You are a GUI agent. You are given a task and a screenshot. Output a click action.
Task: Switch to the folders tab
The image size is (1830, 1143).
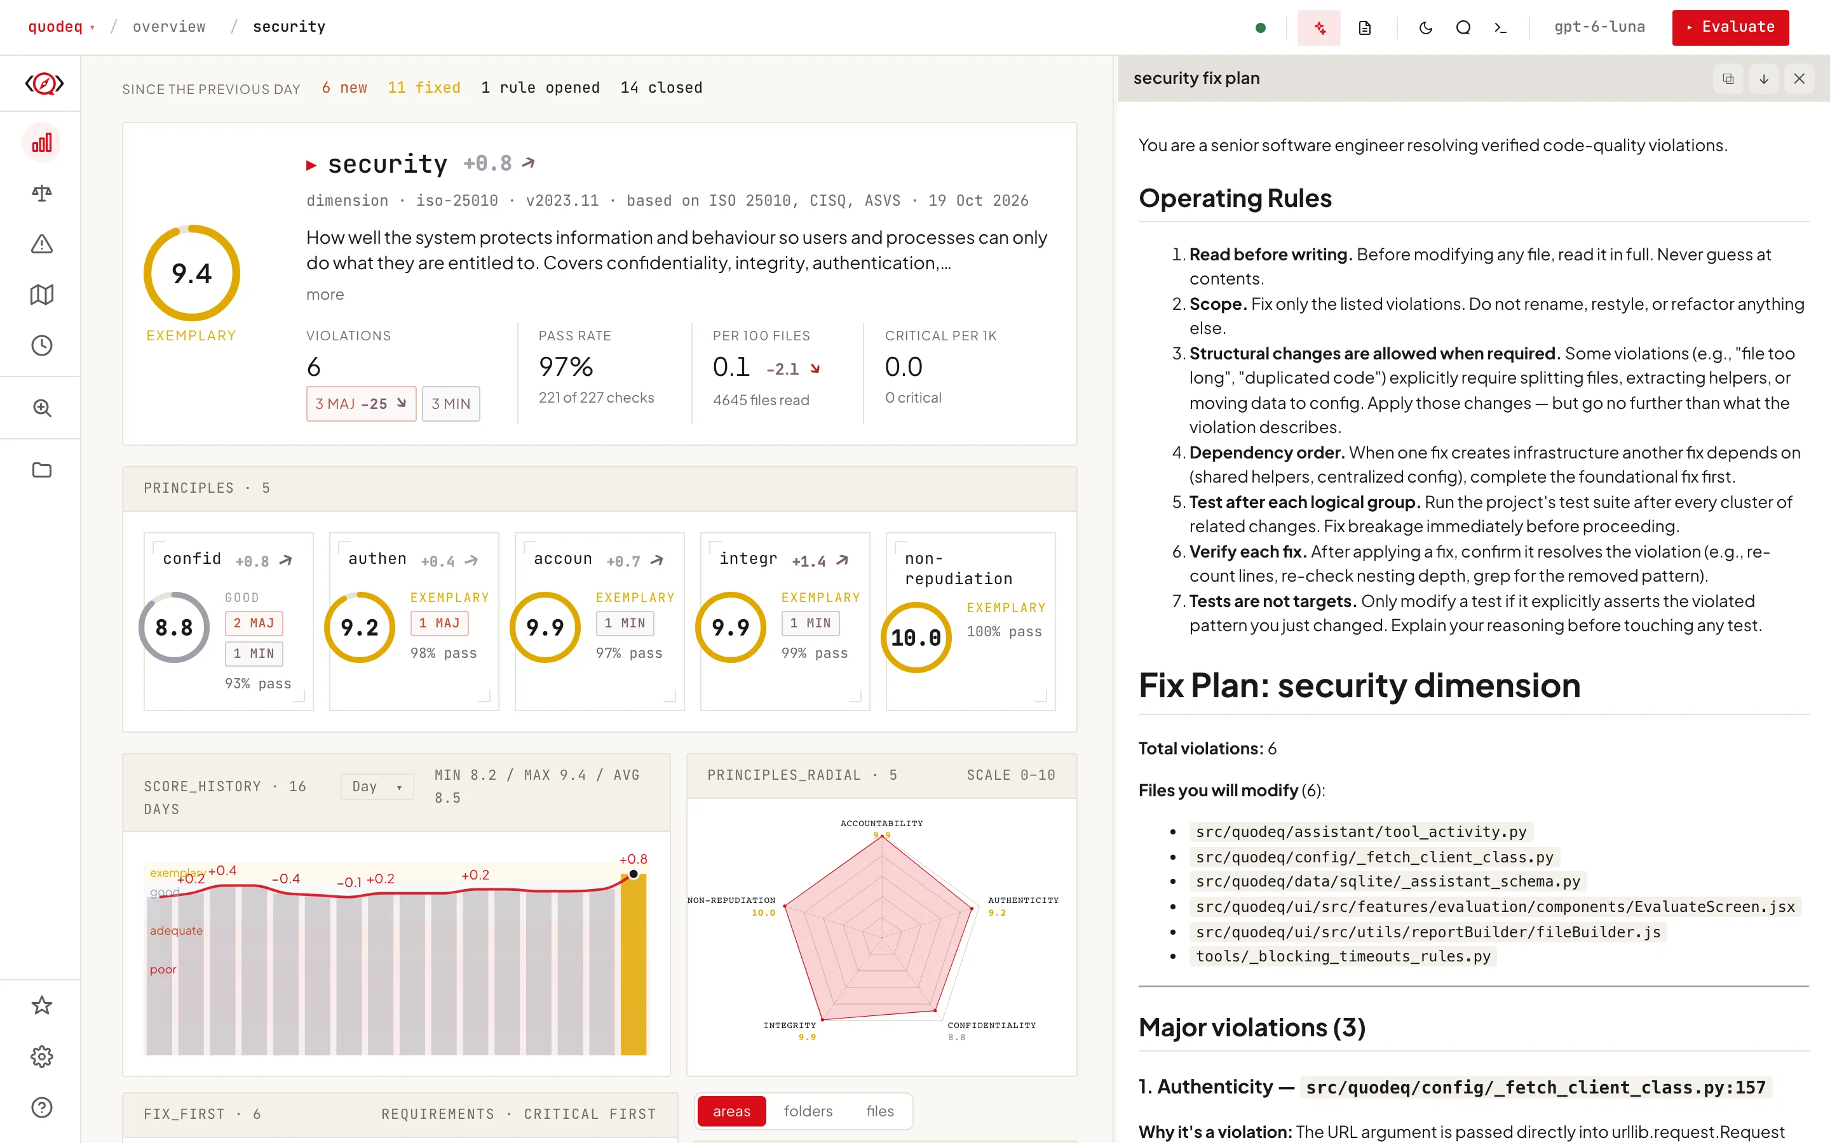click(x=808, y=1111)
